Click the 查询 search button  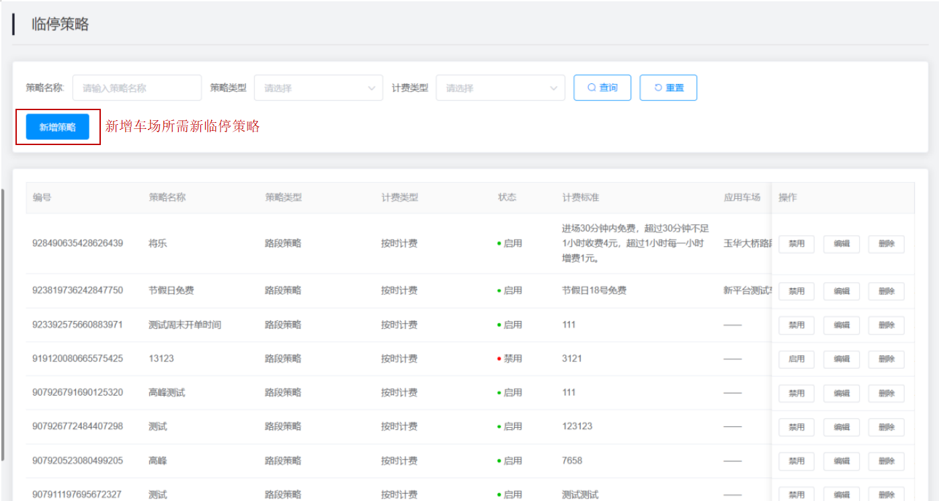(x=602, y=88)
